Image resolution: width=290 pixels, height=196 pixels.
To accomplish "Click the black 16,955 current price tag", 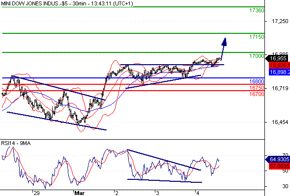I will pos(277,59).
